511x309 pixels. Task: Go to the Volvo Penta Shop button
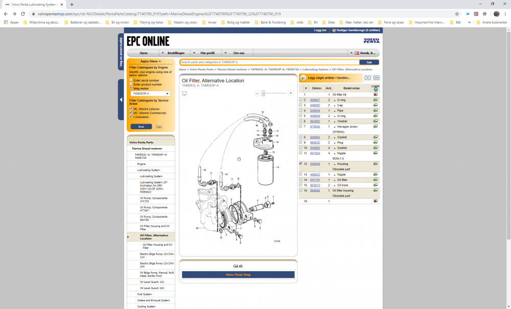tap(238, 275)
